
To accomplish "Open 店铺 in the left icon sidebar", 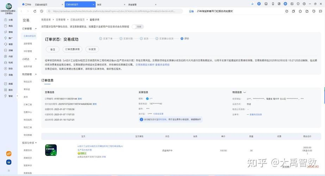I will click(x=8, y=50).
